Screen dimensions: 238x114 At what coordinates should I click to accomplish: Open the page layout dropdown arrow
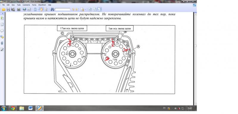tap(38, 10)
